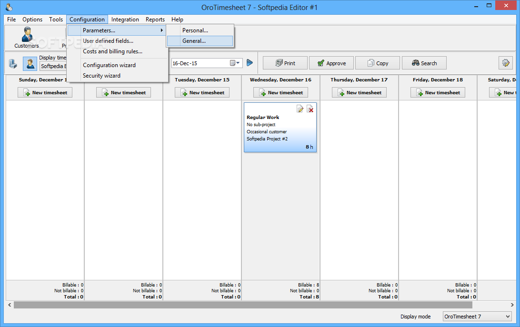Click the Search button
The width and height of the screenshot is (520, 327).
pyautogui.click(x=424, y=63)
